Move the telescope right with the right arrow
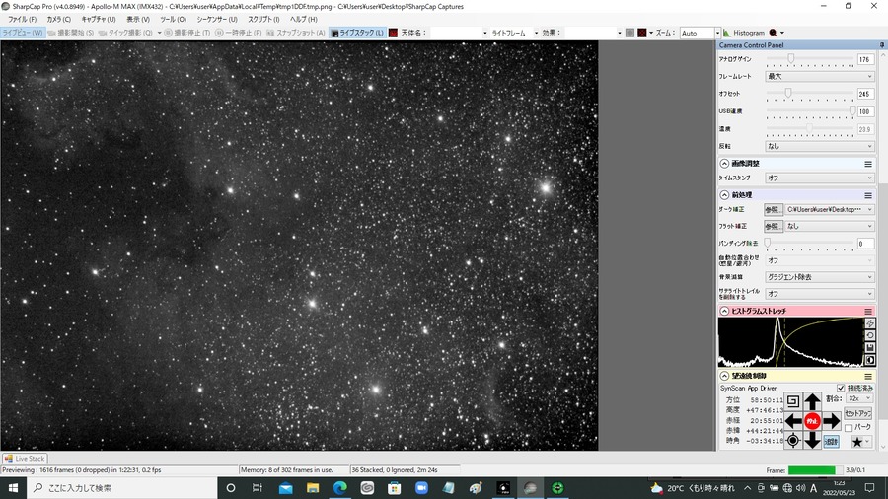Screen dimensions: 888x499 click(832, 421)
